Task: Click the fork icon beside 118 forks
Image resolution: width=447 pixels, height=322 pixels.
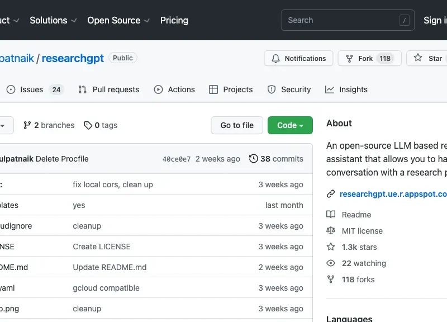Action: pos(331,279)
